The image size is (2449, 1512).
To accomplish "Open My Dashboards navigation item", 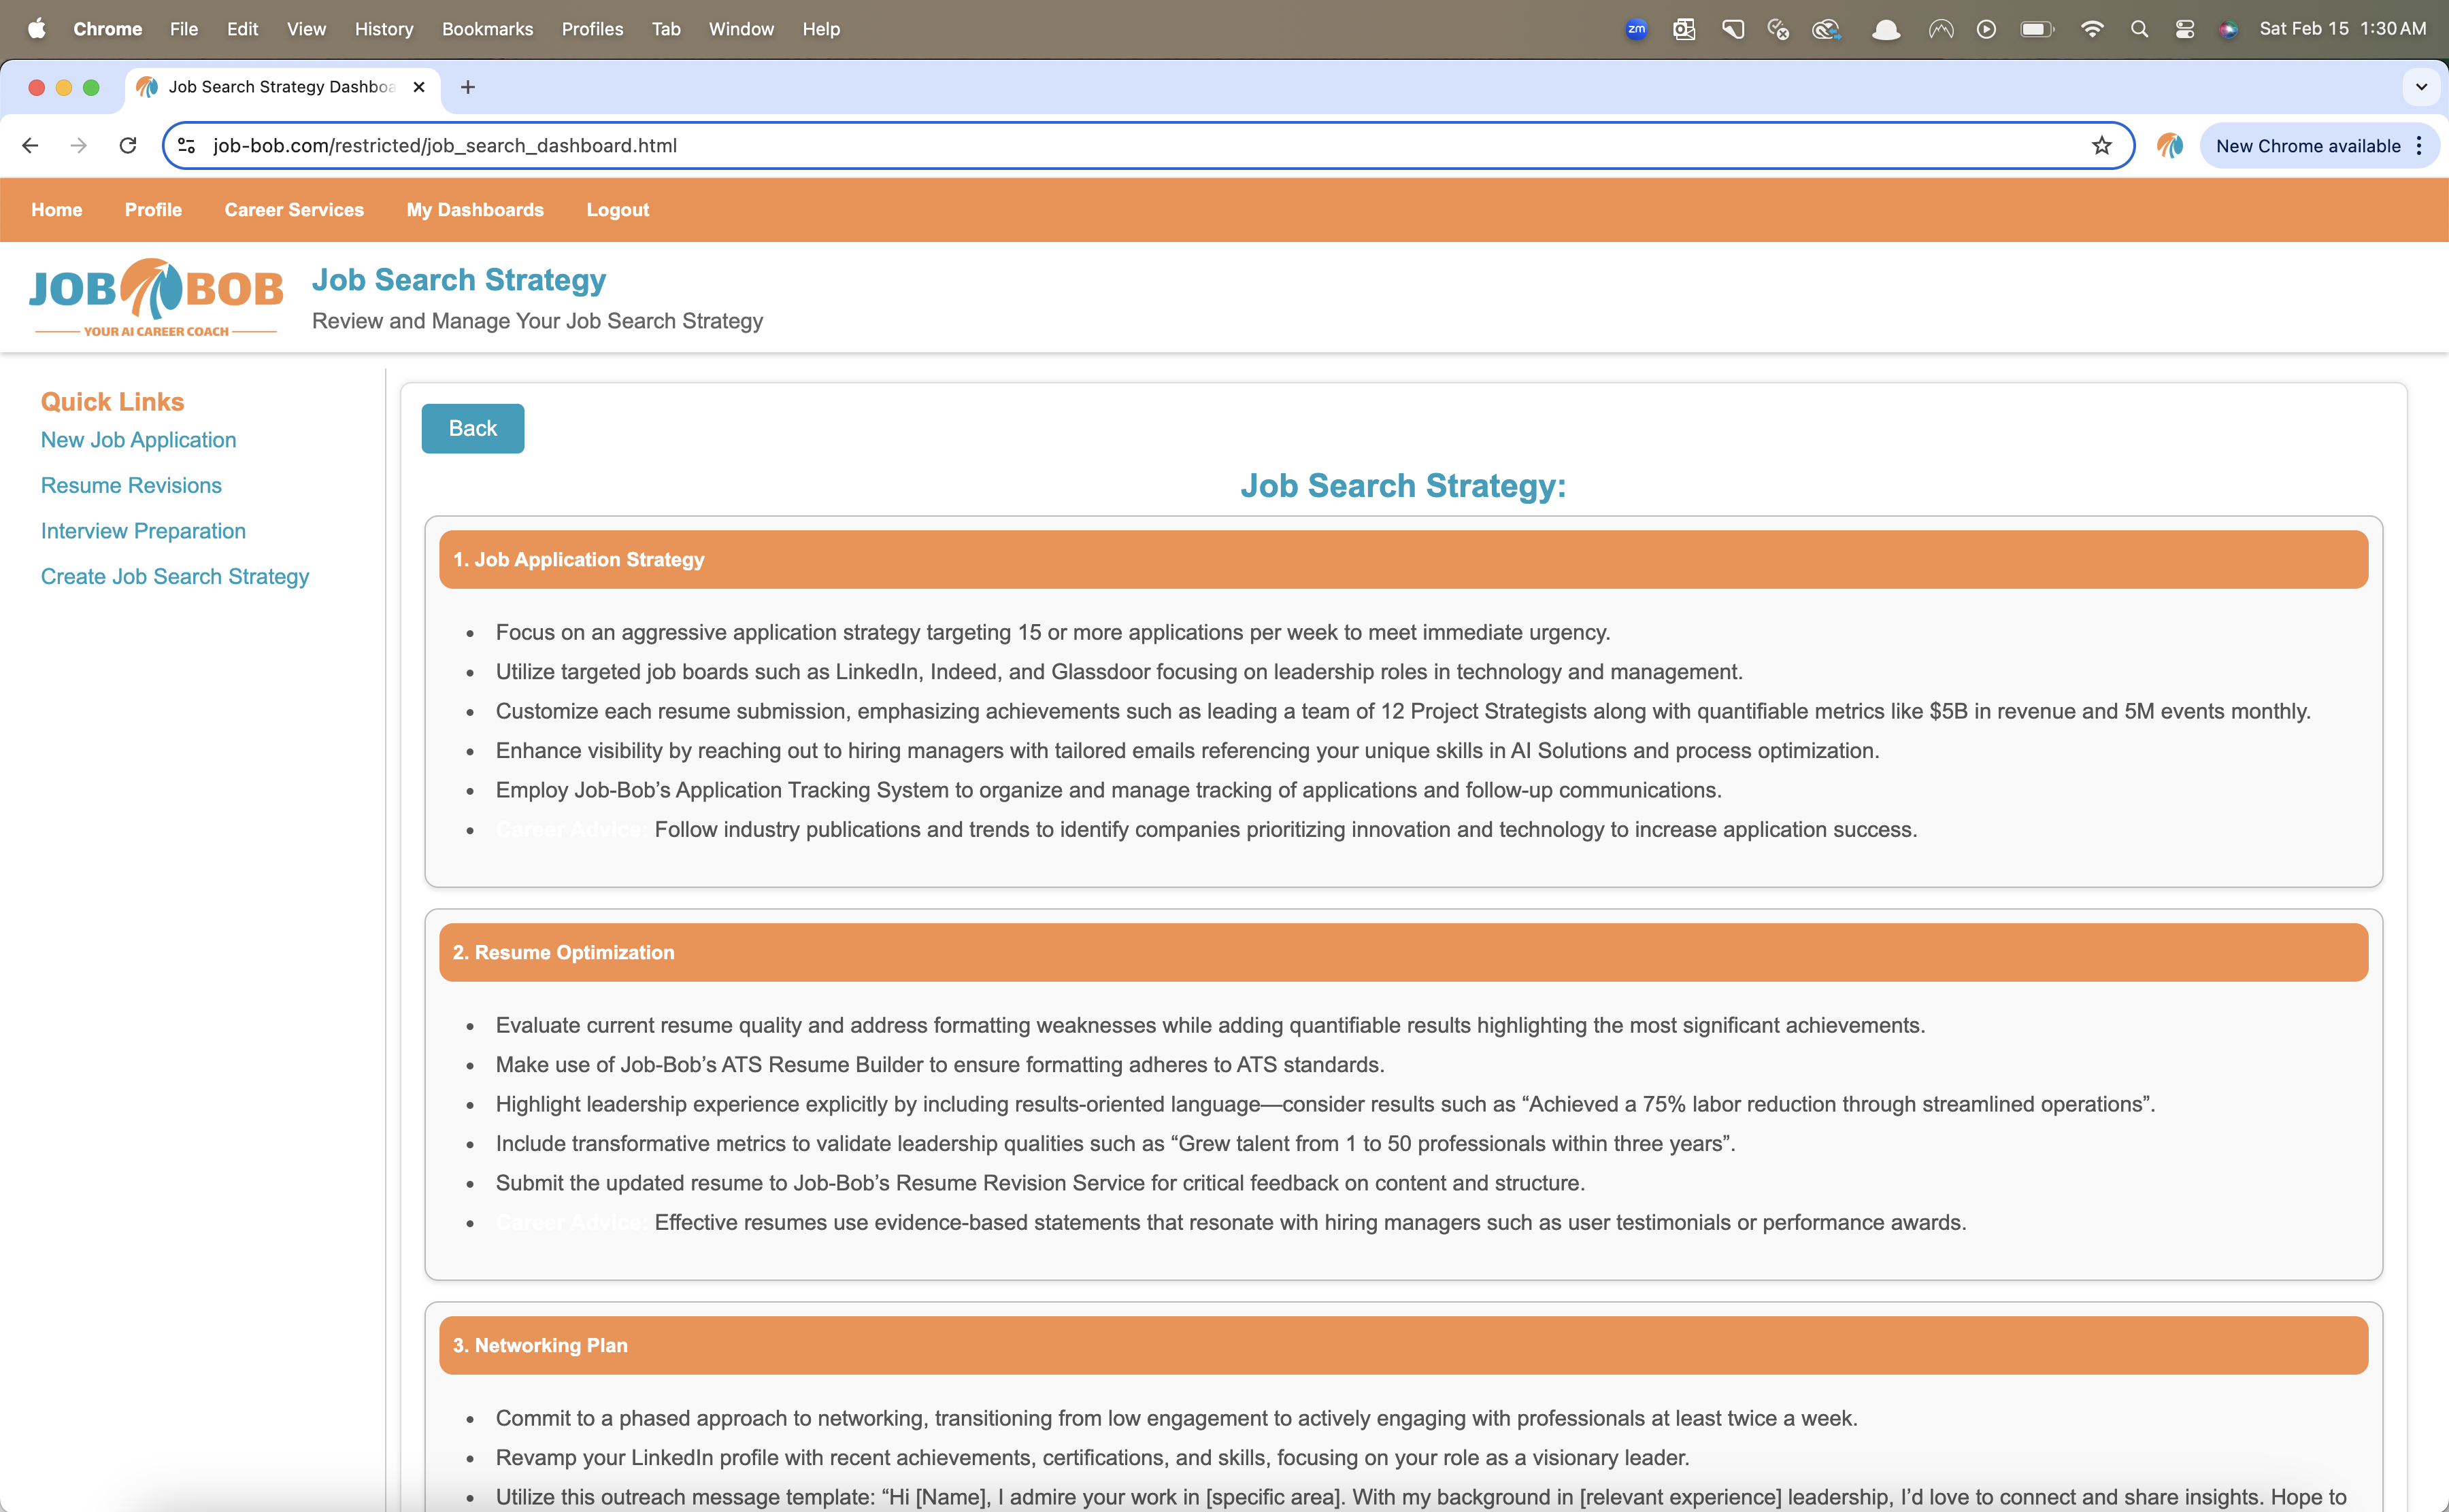I will tap(476, 210).
